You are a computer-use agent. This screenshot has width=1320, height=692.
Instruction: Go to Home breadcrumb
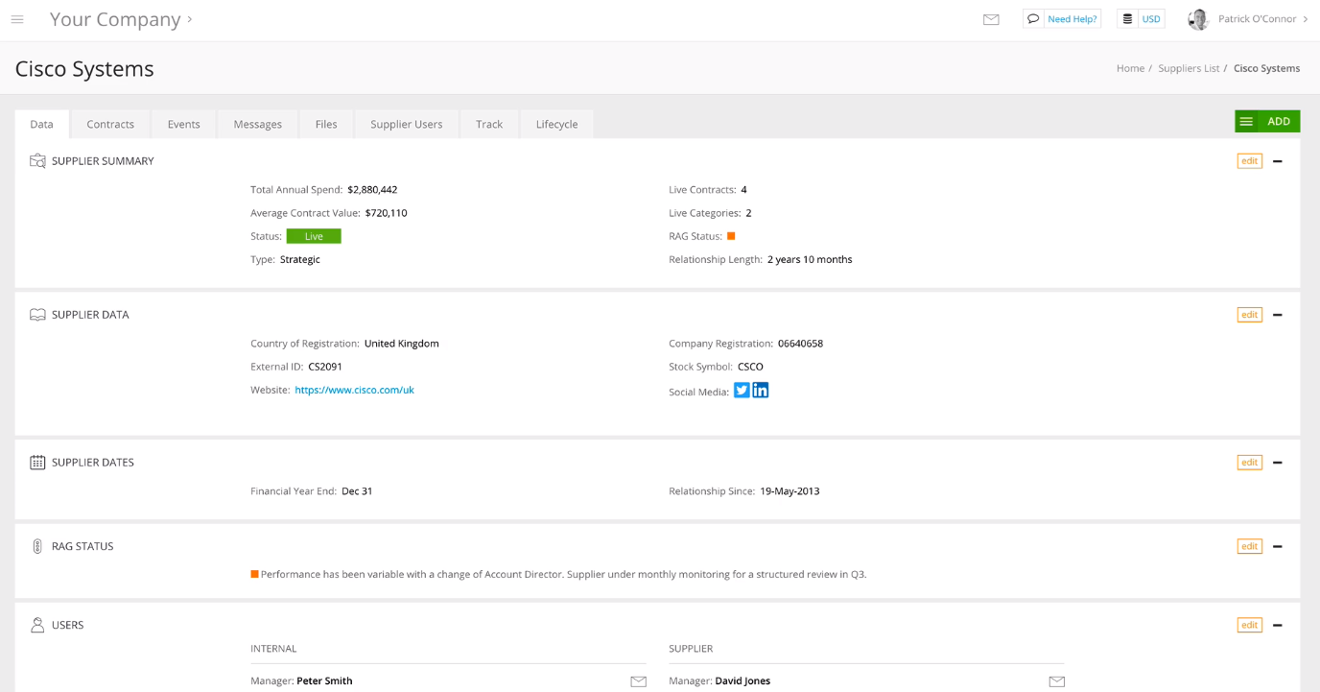(x=1130, y=68)
